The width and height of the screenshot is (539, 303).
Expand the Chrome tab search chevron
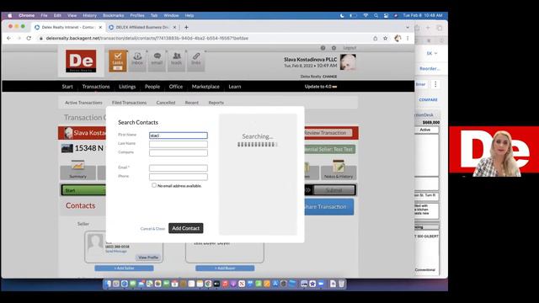(408, 27)
